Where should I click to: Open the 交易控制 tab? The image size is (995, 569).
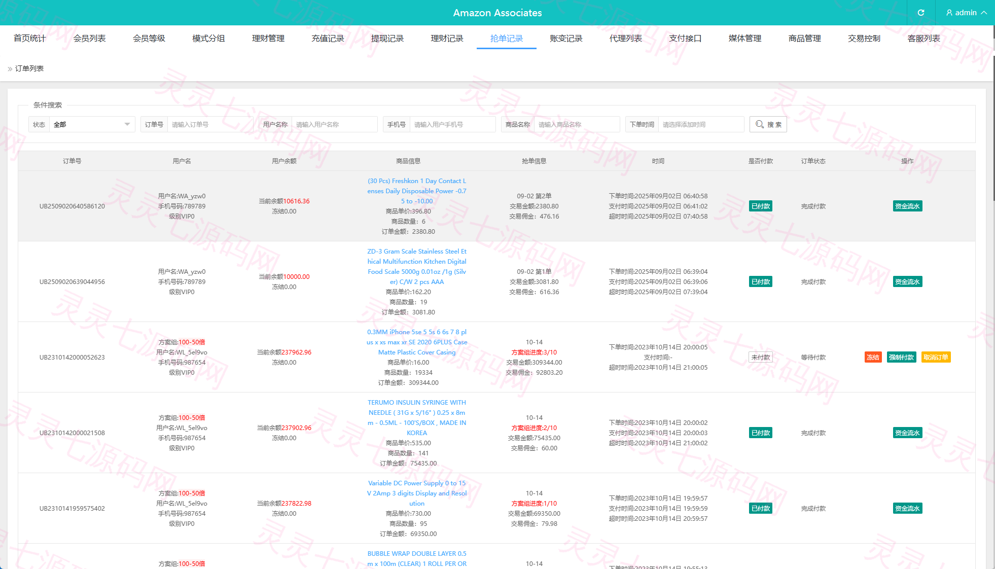864,39
